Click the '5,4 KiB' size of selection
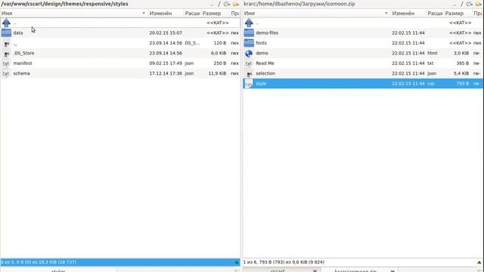 pyautogui.click(x=461, y=73)
